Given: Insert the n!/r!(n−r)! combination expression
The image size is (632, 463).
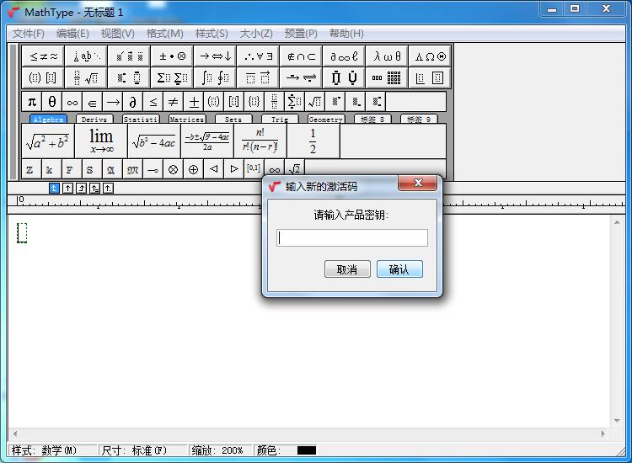Looking at the screenshot, I should coord(260,141).
